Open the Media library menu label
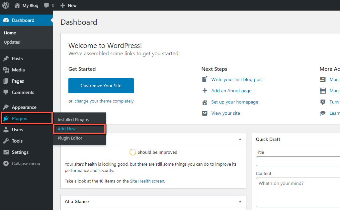Image resolution: width=340 pixels, height=210 pixels. click(x=18, y=70)
